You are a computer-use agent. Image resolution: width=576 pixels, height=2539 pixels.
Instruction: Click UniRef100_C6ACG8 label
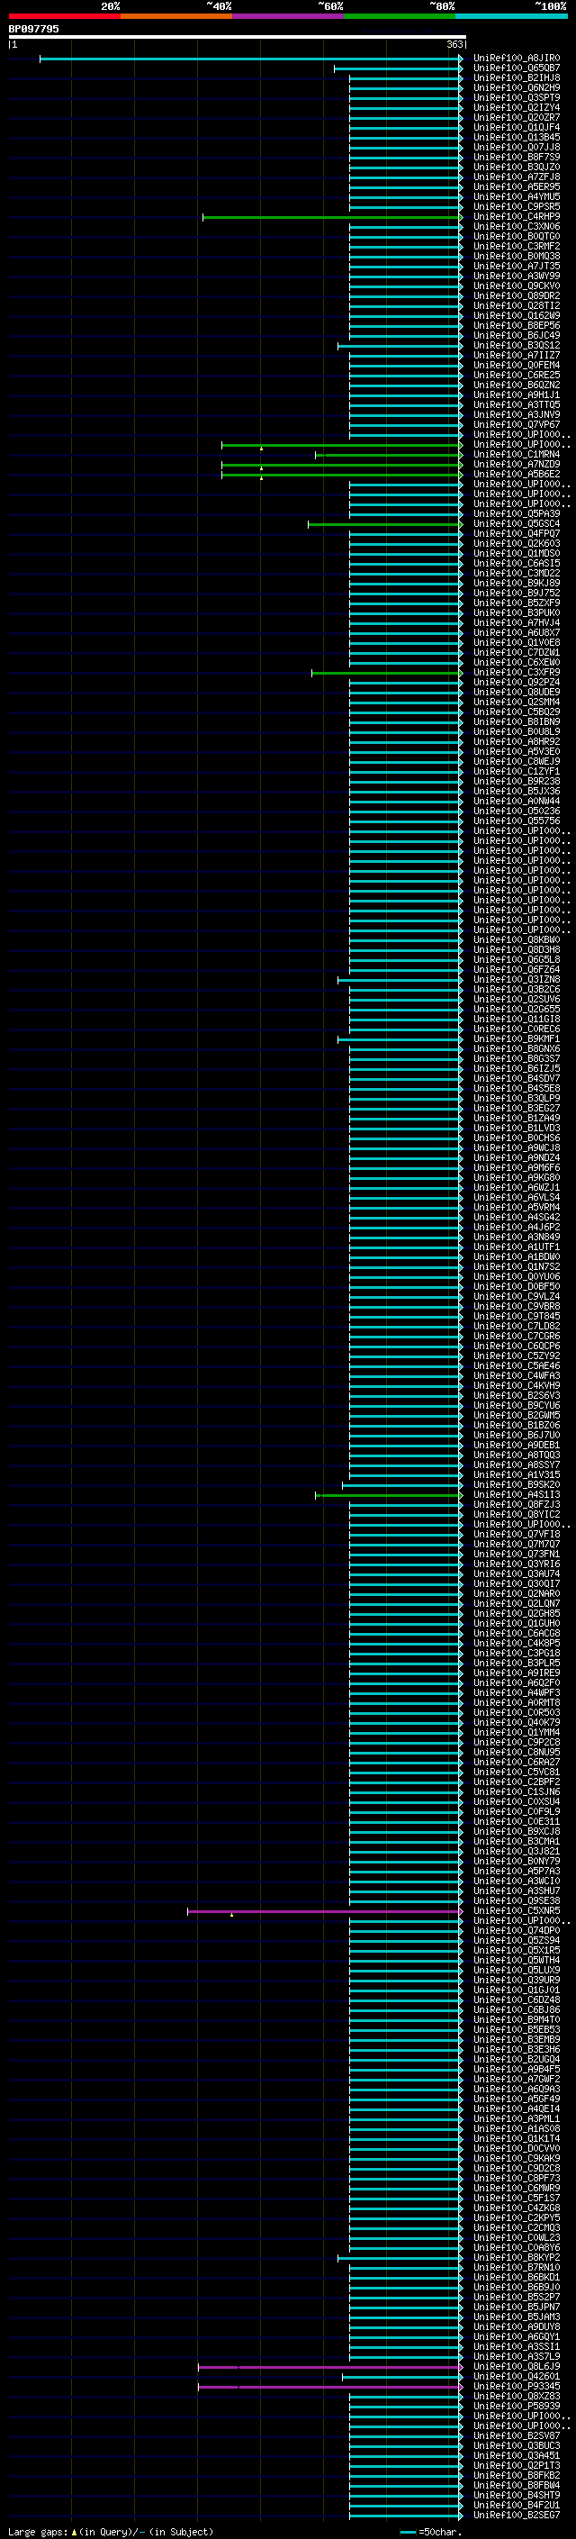(x=517, y=1634)
